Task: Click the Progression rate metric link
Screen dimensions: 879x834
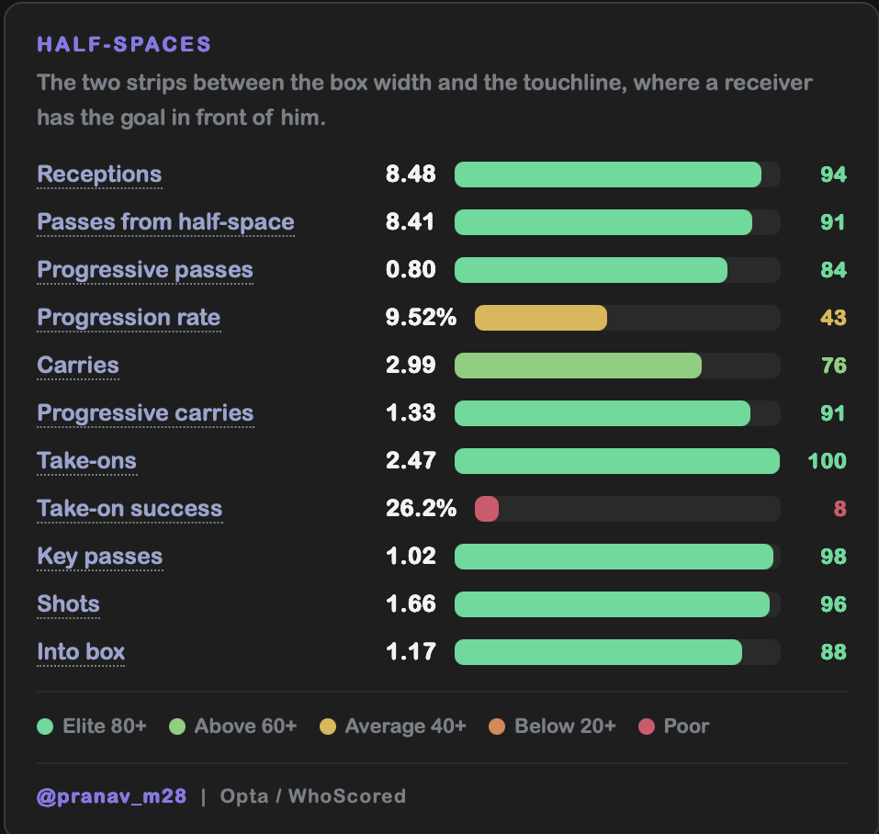Action: click(x=129, y=318)
